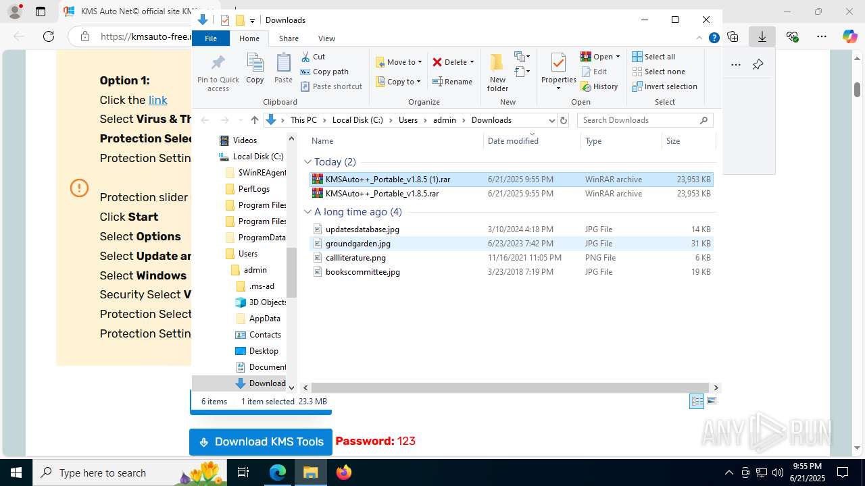The image size is (865, 486).
Task: Switch to the Share ribbon tab
Action: click(x=289, y=38)
